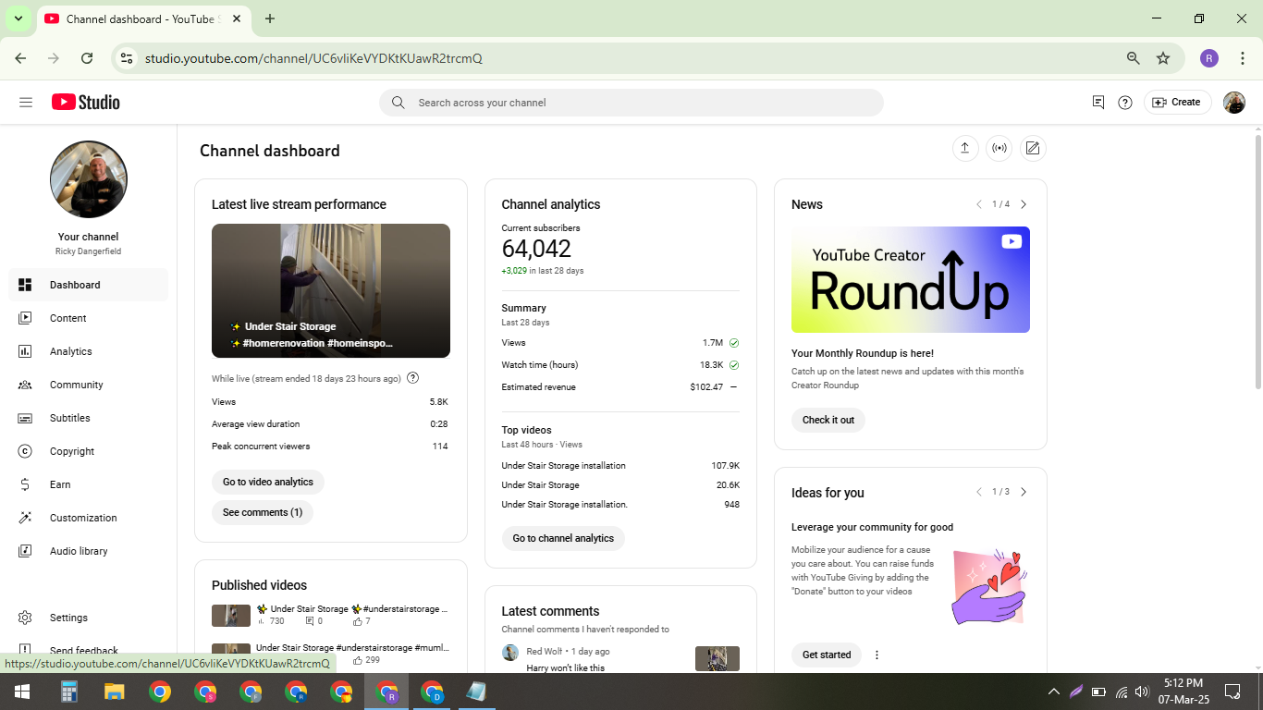The height and width of the screenshot is (710, 1263).
Task: Open the three-dot options beside Get started
Action: point(877,655)
